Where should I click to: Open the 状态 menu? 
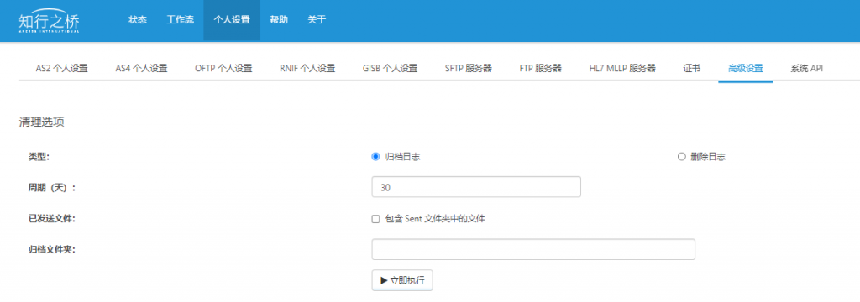click(138, 20)
